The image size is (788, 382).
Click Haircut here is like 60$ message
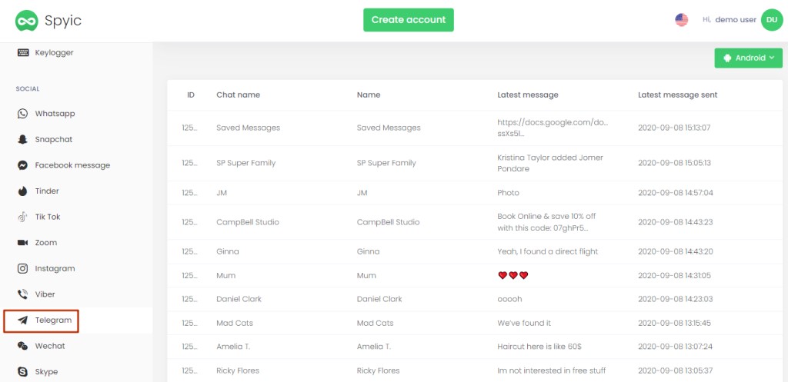click(539, 347)
